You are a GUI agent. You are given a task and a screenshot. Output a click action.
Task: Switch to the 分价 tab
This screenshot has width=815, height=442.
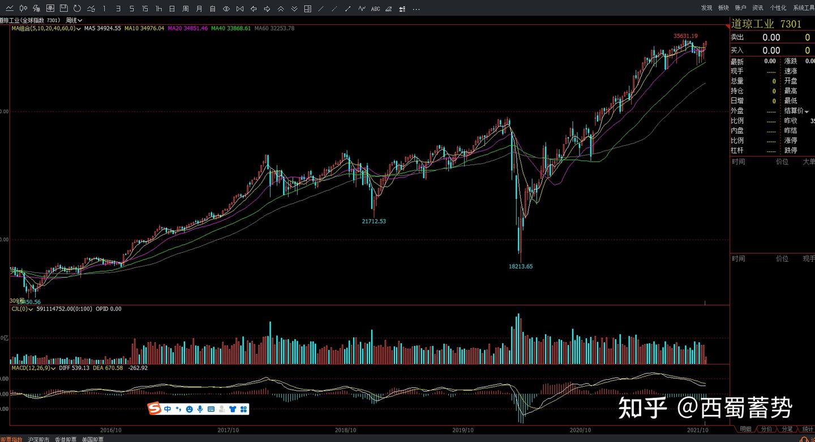point(766,429)
